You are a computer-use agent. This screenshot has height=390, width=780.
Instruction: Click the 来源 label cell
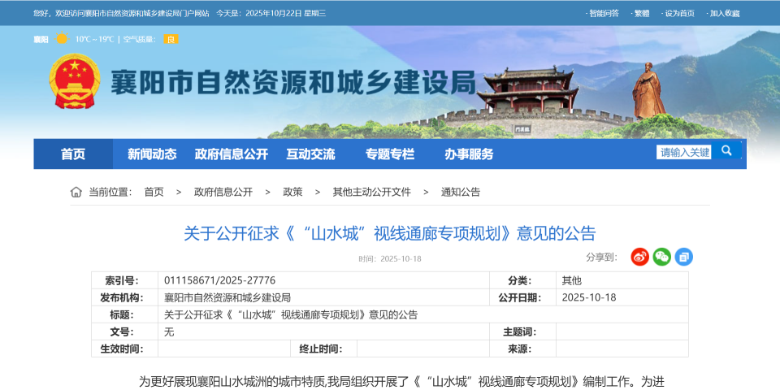(522, 349)
